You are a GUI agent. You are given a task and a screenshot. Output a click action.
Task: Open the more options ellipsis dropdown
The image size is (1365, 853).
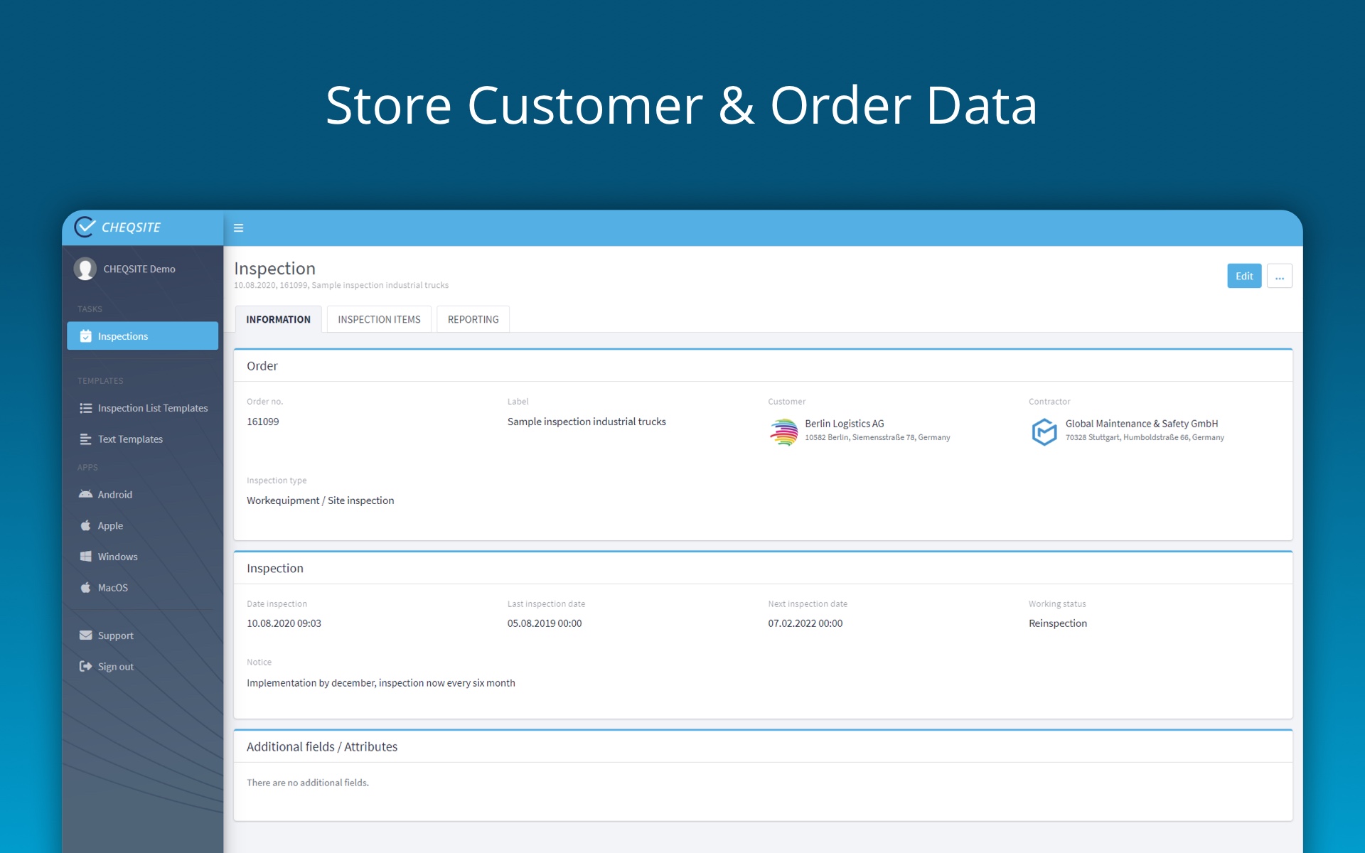[x=1279, y=277]
